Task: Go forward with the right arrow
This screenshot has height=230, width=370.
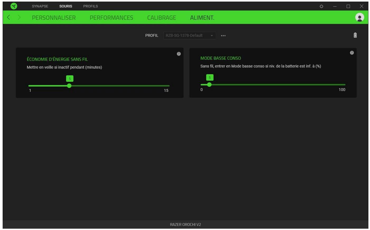Action: click(x=19, y=17)
